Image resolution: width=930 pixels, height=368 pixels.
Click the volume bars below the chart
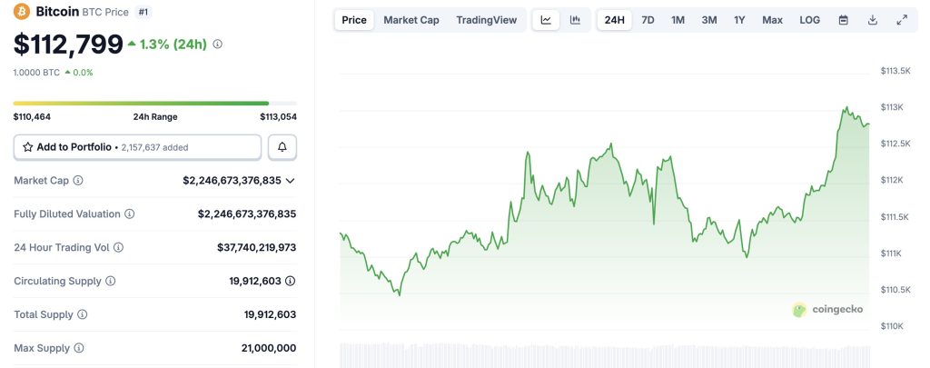604,355
